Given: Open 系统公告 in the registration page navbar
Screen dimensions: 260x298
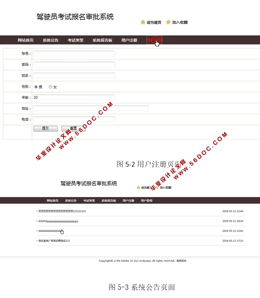Looking at the screenshot, I should 50,40.
